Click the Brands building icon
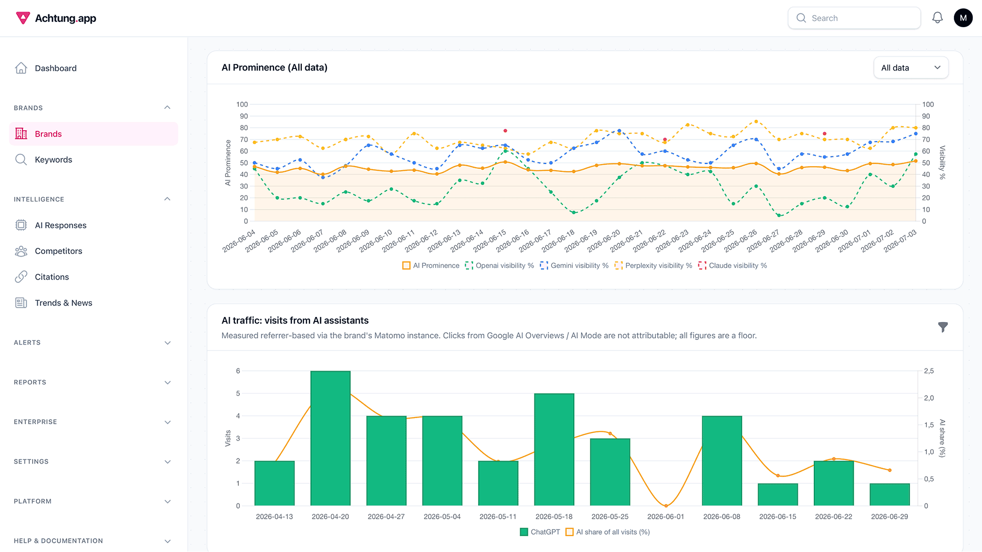 tap(21, 134)
